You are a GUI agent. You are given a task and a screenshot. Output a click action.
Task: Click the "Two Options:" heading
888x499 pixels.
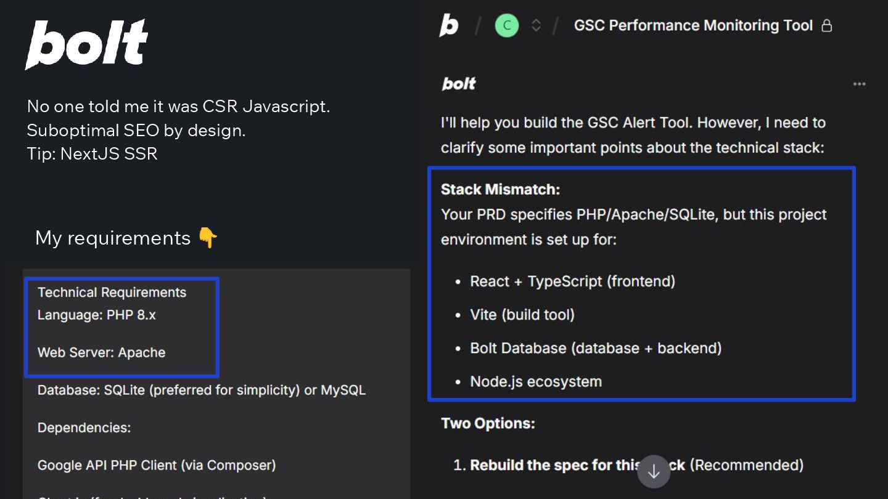[x=488, y=424]
